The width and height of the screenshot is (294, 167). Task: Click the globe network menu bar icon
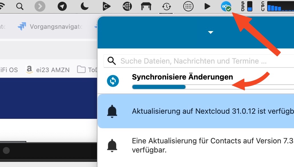coord(127,6)
